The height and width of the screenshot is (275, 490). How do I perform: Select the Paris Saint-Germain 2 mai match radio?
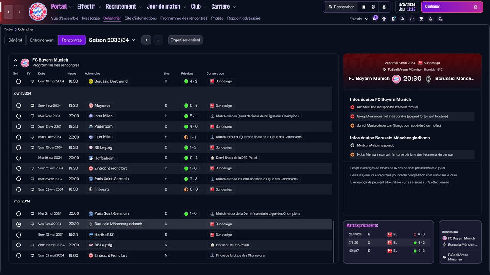tap(18, 213)
